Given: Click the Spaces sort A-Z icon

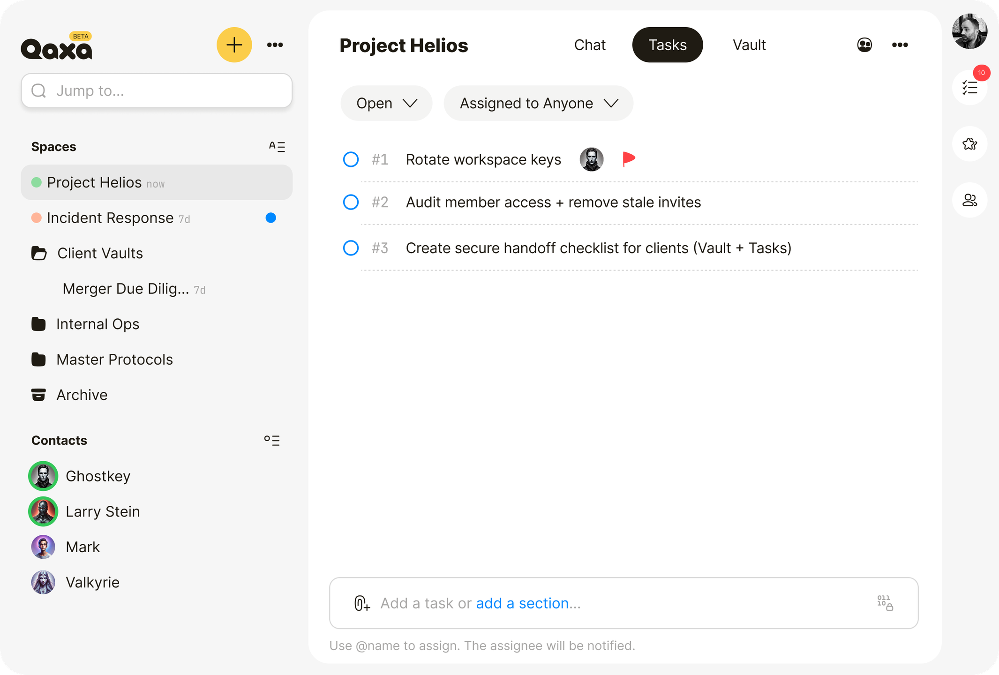Looking at the screenshot, I should click(x=277, y=147).
